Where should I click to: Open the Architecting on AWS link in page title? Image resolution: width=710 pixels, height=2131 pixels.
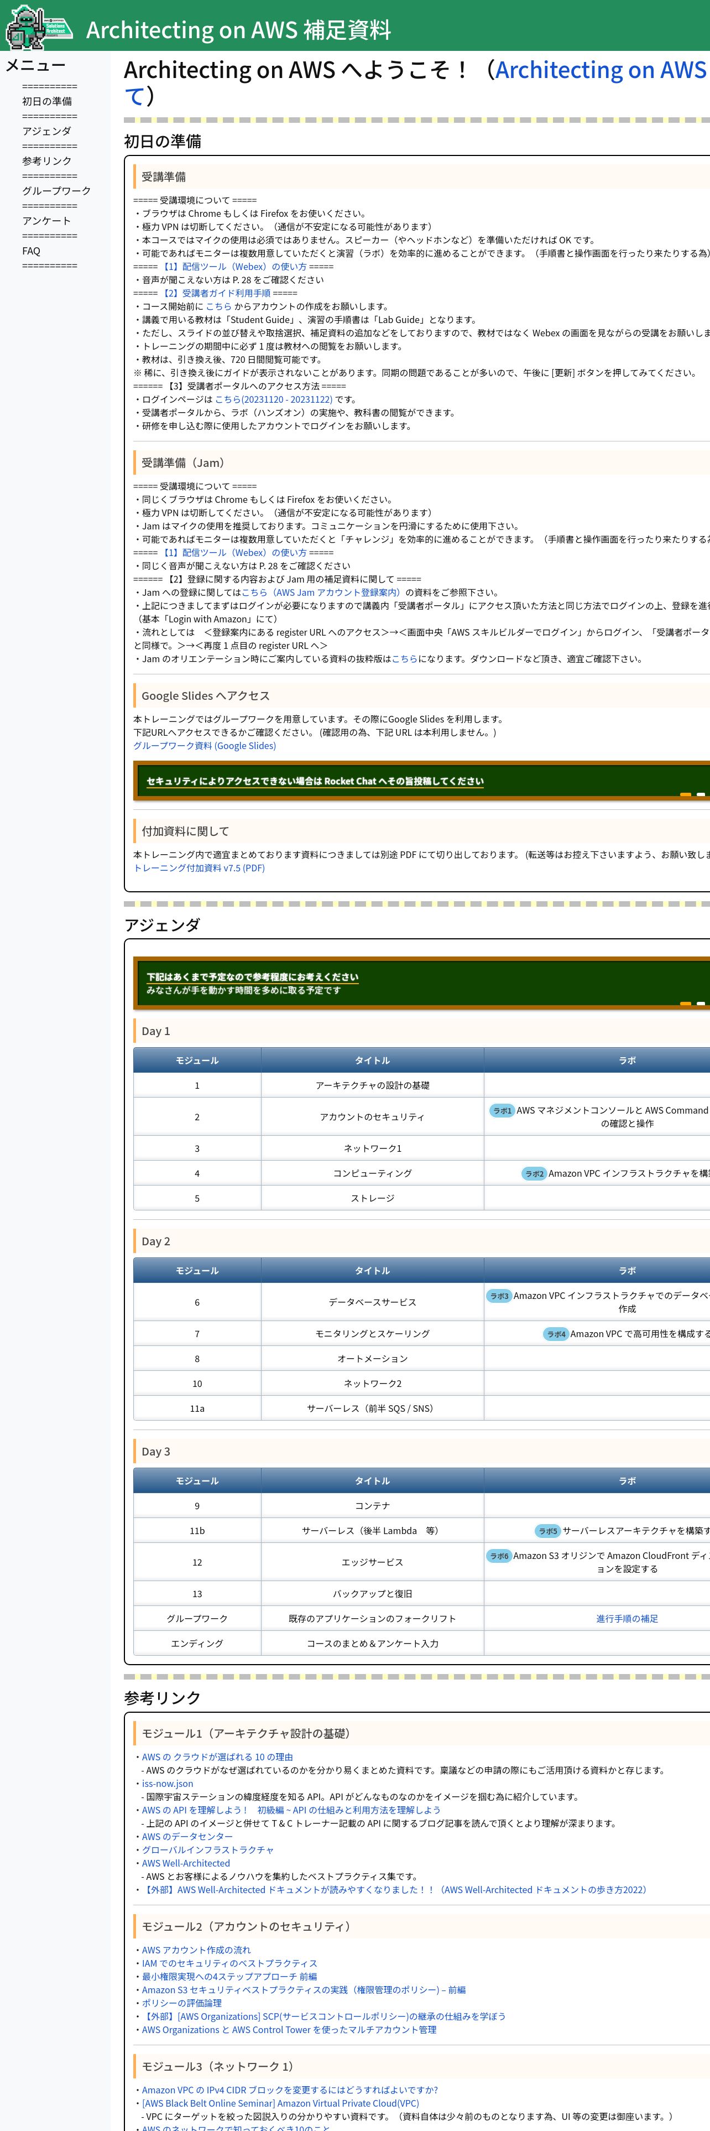click(x=601, y=70)
